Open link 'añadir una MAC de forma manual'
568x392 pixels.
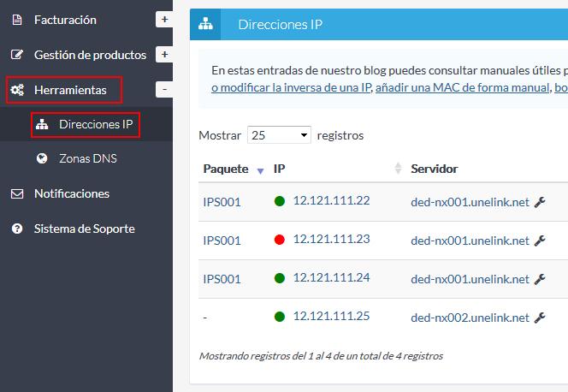(x=463, y=87)
